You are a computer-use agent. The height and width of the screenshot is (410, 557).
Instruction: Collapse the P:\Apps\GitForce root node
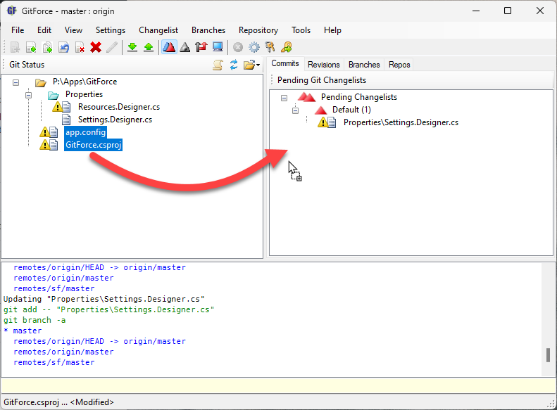pos(16,83)
